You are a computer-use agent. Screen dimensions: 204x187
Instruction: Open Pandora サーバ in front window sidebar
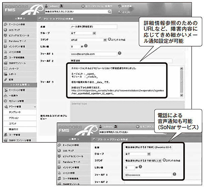(71, 162)
